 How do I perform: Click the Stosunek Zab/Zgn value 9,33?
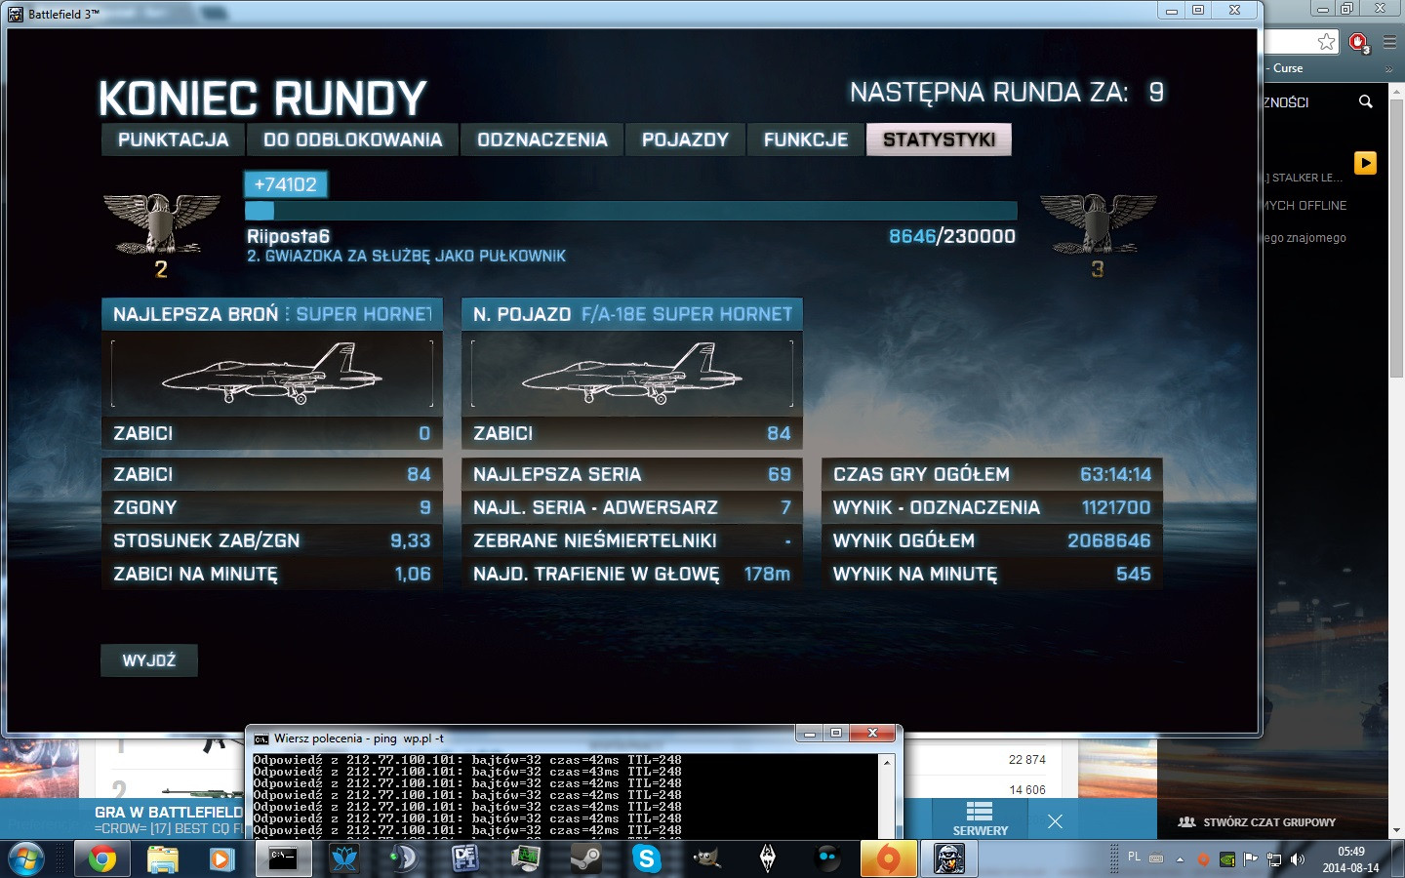point(411,540)
